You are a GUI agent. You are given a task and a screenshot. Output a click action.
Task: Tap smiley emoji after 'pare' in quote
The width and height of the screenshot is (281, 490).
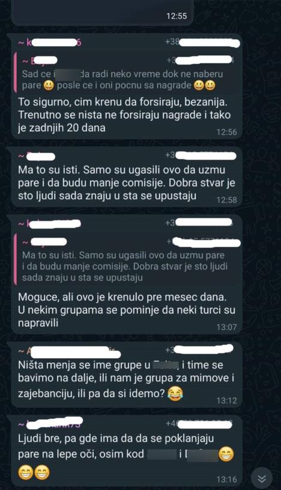[48, 85]
